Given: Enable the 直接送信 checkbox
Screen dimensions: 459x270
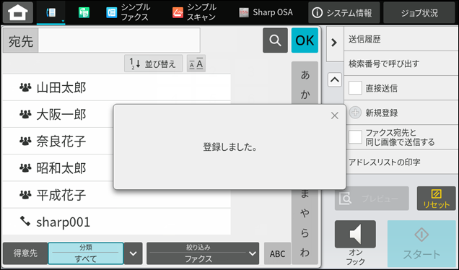Looking at the screenshot, I should point(355,88).
